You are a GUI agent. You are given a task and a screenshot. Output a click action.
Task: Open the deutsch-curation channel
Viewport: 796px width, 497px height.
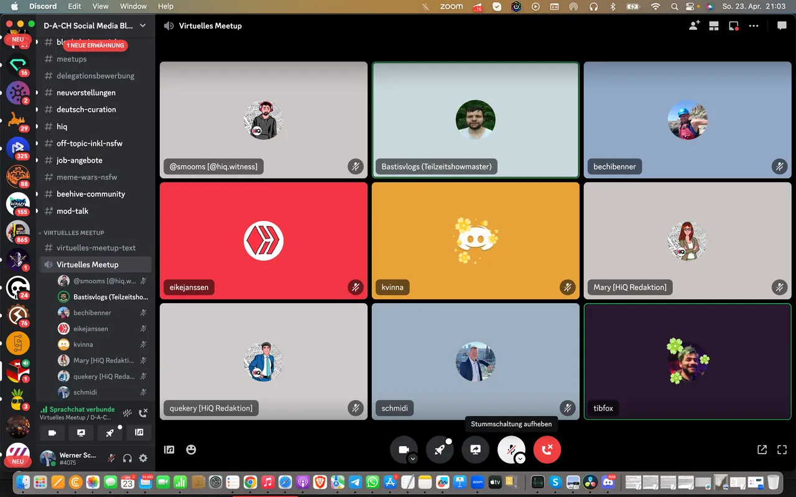click(94, 109)
